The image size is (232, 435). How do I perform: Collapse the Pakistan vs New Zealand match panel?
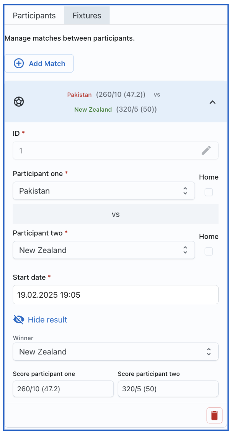(x=212, y=102)
